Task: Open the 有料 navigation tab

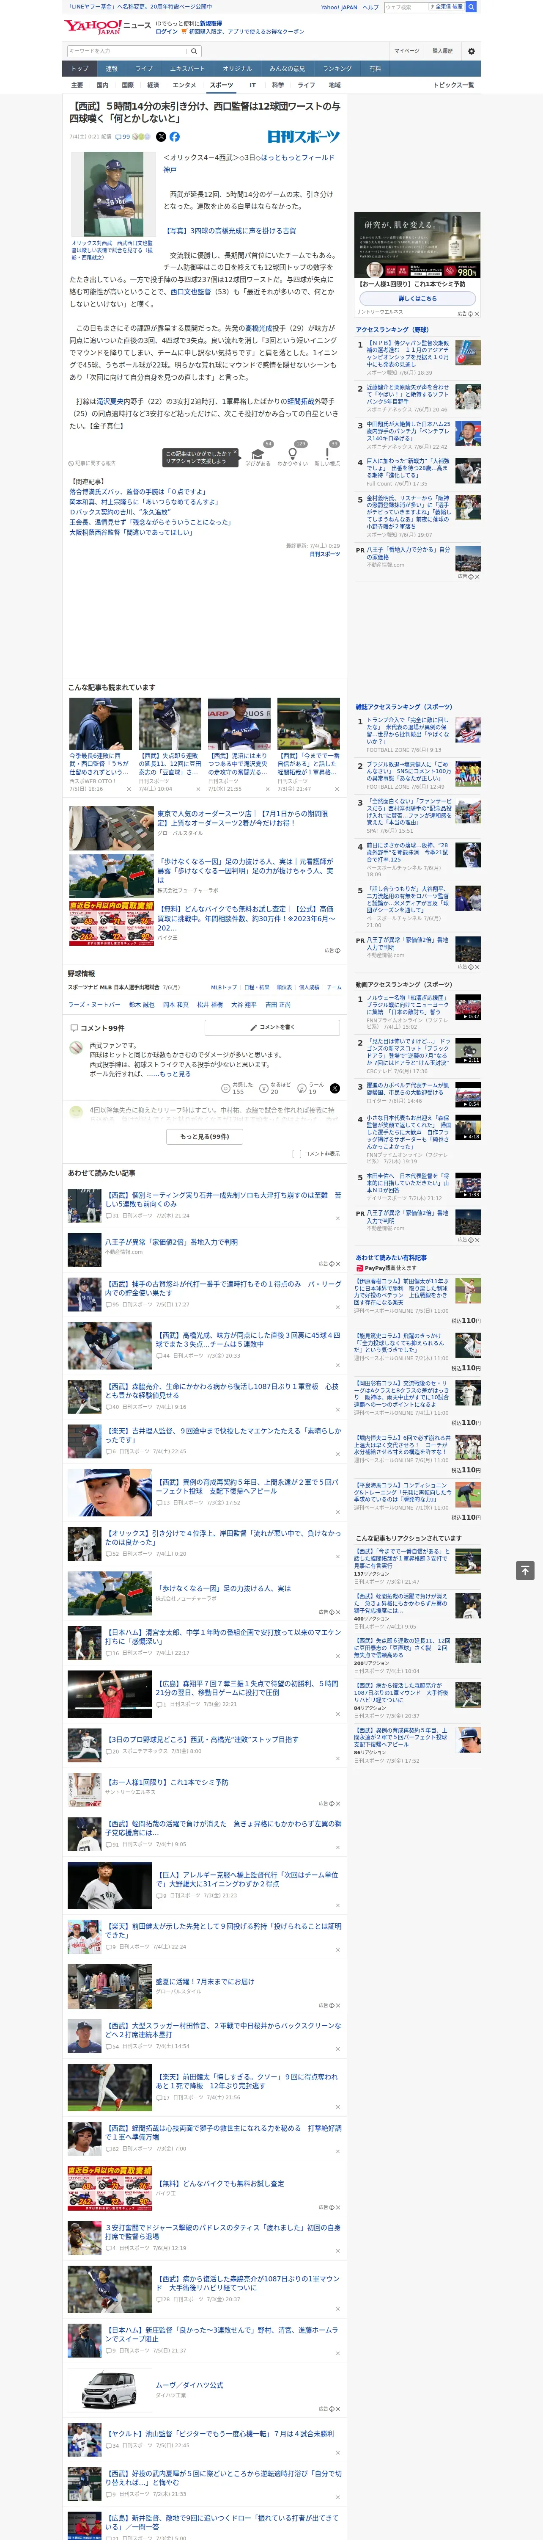Action: 375,69
